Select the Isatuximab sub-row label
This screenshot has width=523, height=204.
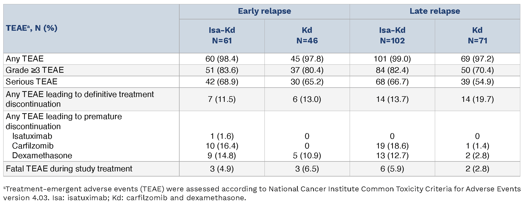(32, 136)
